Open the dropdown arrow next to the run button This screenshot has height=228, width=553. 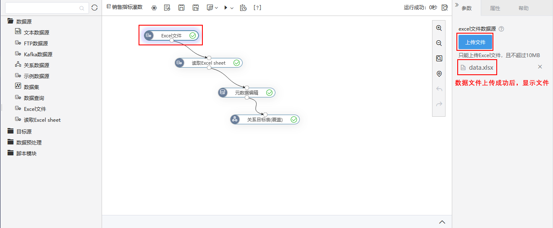[232, 8]
